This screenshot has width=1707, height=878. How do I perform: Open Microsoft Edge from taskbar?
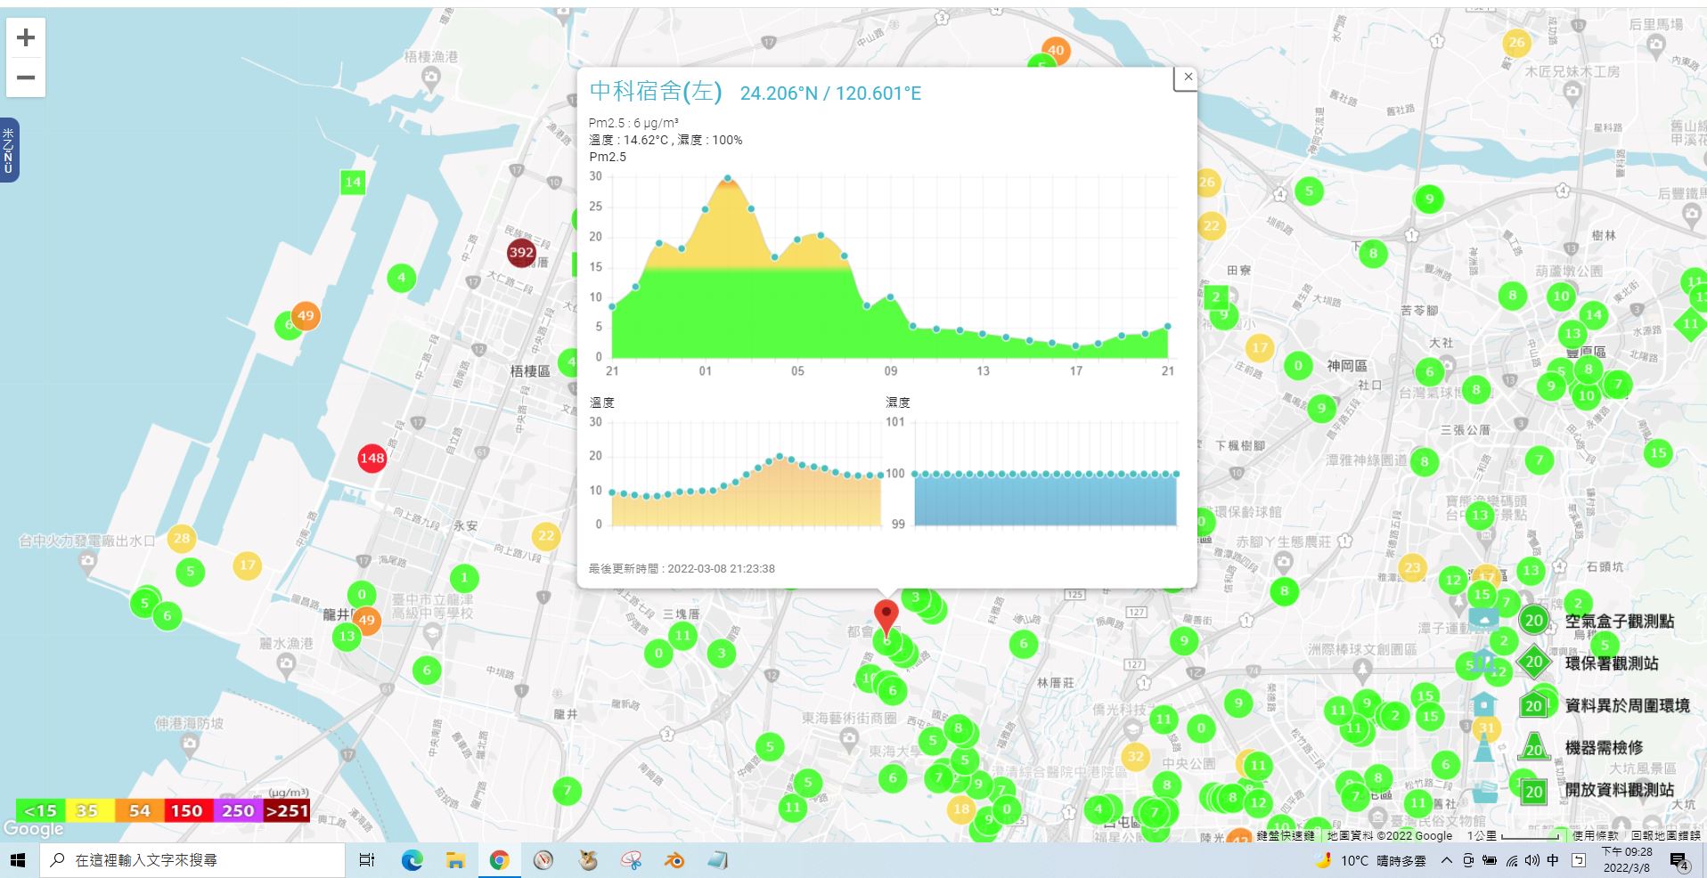[412, 860]
